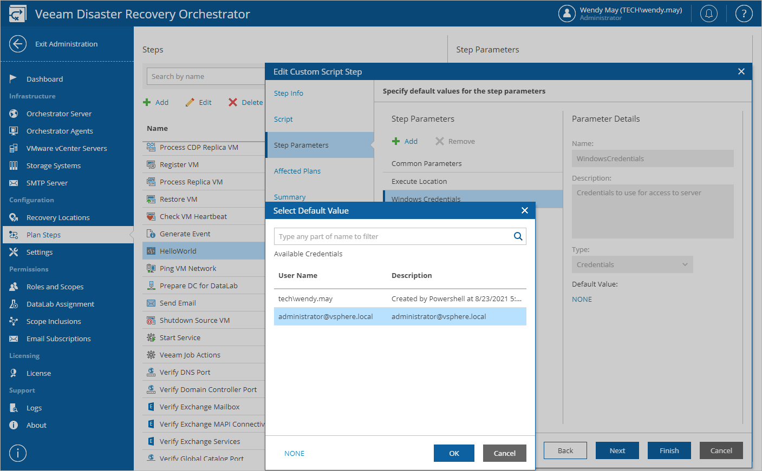Click Cancel in Edit Custom Script Step
Screen dimensions: 762x471
pos(721,450)
